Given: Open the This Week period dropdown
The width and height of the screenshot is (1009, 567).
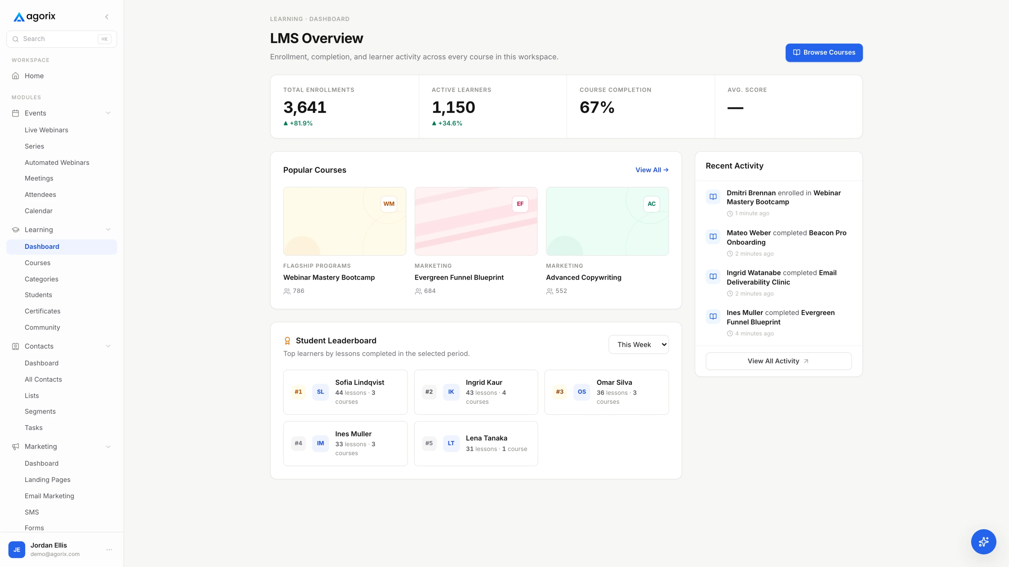Looking at the screenshot, I should click(639, 344).
